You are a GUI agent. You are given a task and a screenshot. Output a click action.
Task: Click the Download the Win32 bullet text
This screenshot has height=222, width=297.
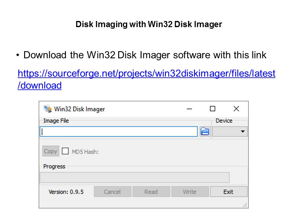[x=145, y=55]
